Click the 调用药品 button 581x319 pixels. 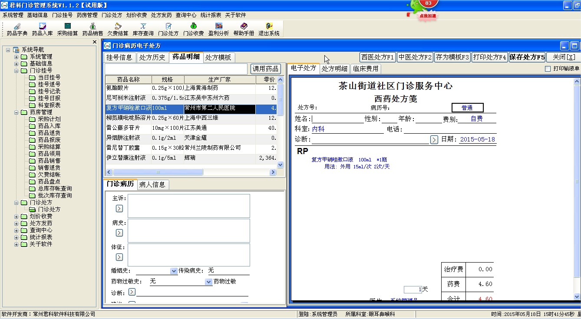coord(266,69)
